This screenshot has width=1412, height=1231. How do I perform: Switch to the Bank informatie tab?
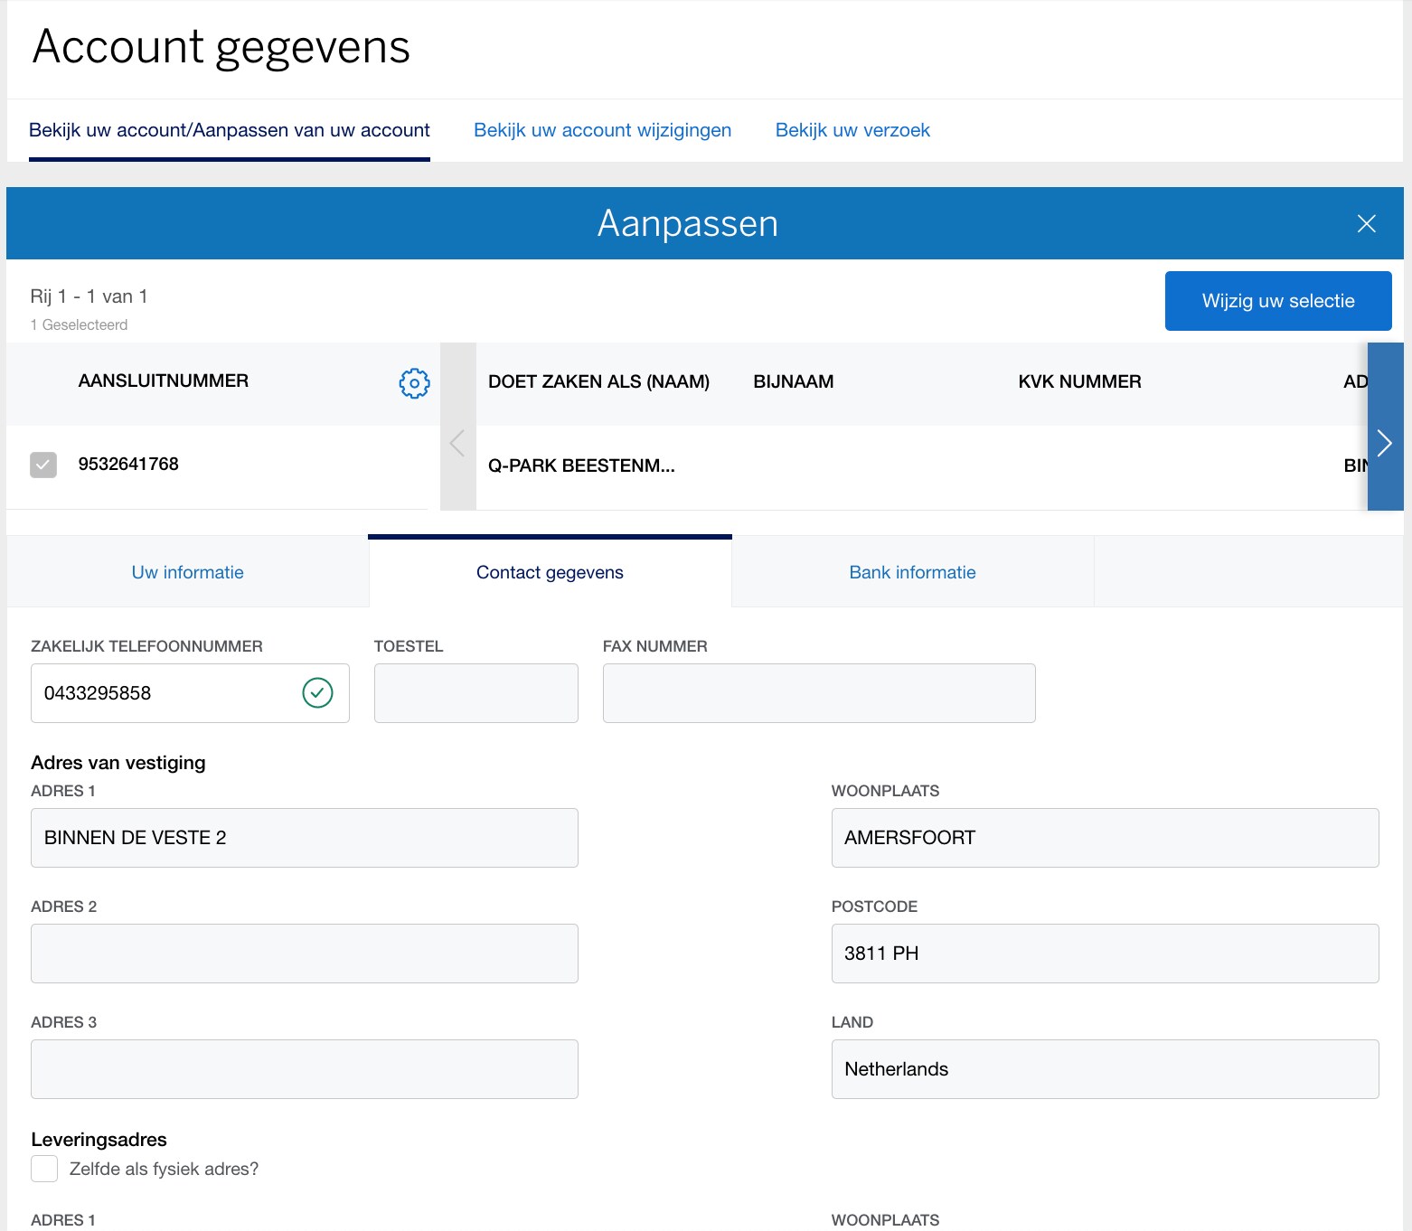coord(911,571)
